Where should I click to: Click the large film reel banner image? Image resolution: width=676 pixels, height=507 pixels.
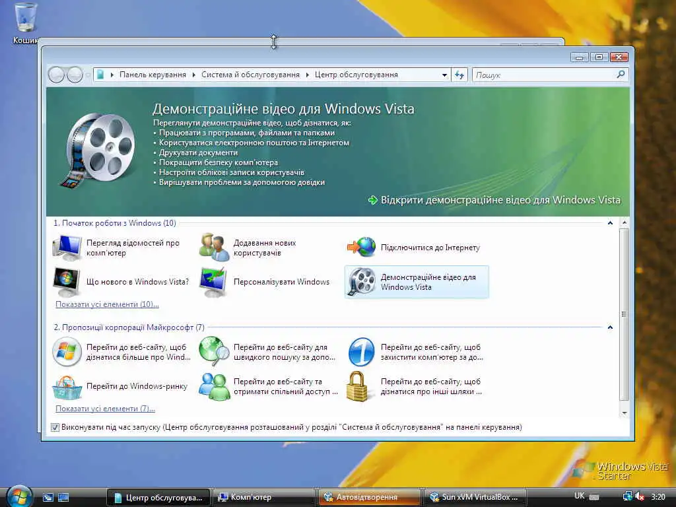[98, 149]
